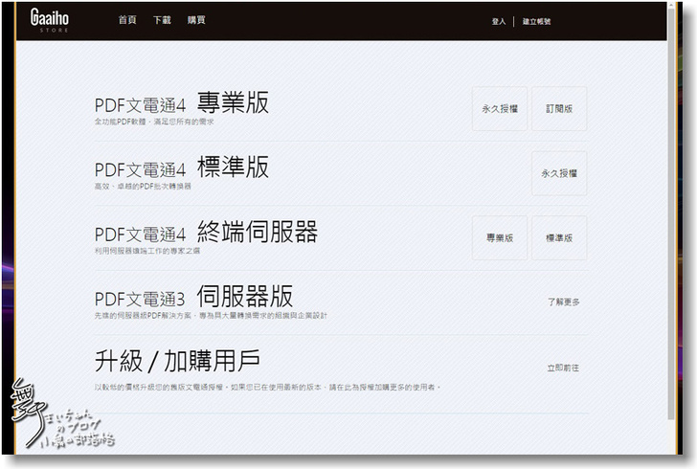Click the PDF文電通3 伺服器版 heading
This screenshot has height=469, width=697.
pyautogui.click(x=193, y=297)
